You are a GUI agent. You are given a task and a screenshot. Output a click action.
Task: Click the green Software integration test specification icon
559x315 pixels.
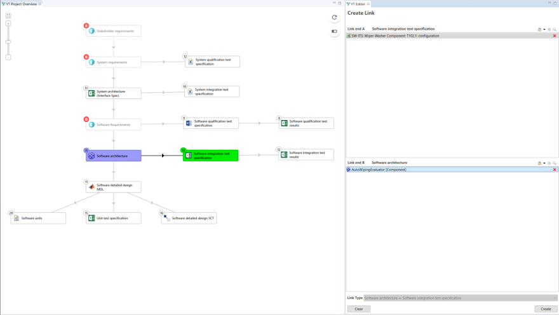coord(189,156)
